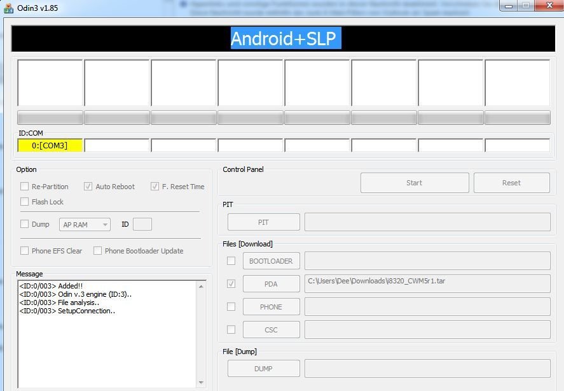Click the first progress bar under device slots

[50, 118]
